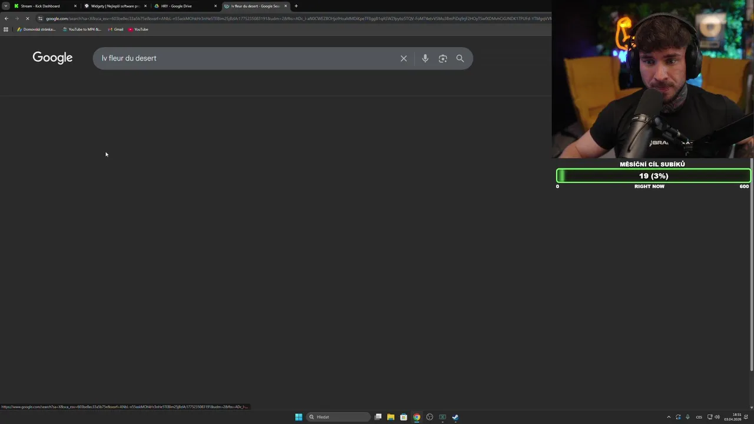This screenshot has width=754, height=424.
Task: Show hidden system tray icons
Action: 669,417
